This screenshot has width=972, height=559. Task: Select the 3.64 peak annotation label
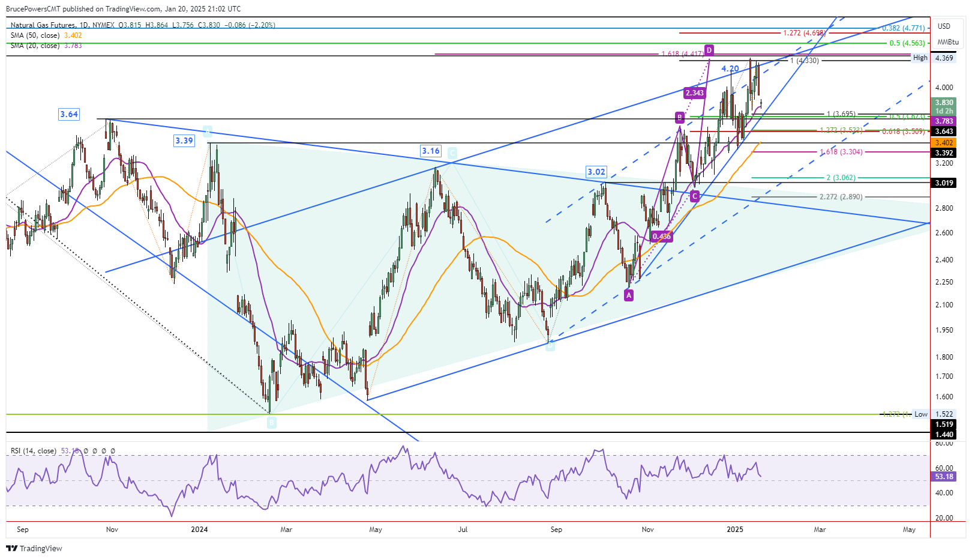coord(69,114)
